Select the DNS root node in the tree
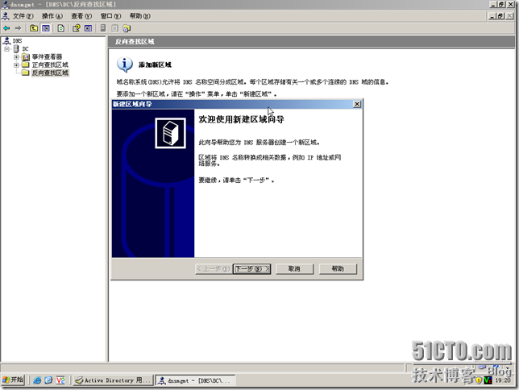The image size is (519, 390). point(17,41)
